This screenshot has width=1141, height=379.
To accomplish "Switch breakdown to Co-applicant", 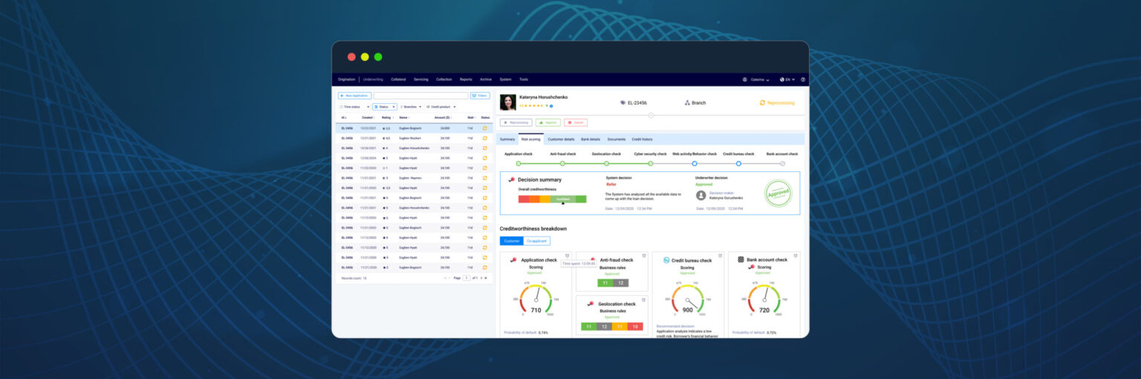I will (x=536, y=241).
